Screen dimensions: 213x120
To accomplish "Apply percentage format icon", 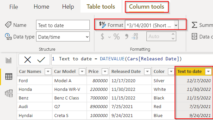I will point(117,36).
